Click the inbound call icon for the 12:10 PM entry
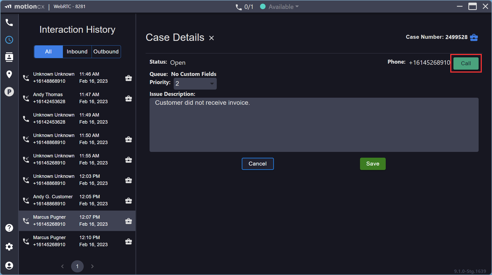Screen dimensions: 492x275 point(26,241)
